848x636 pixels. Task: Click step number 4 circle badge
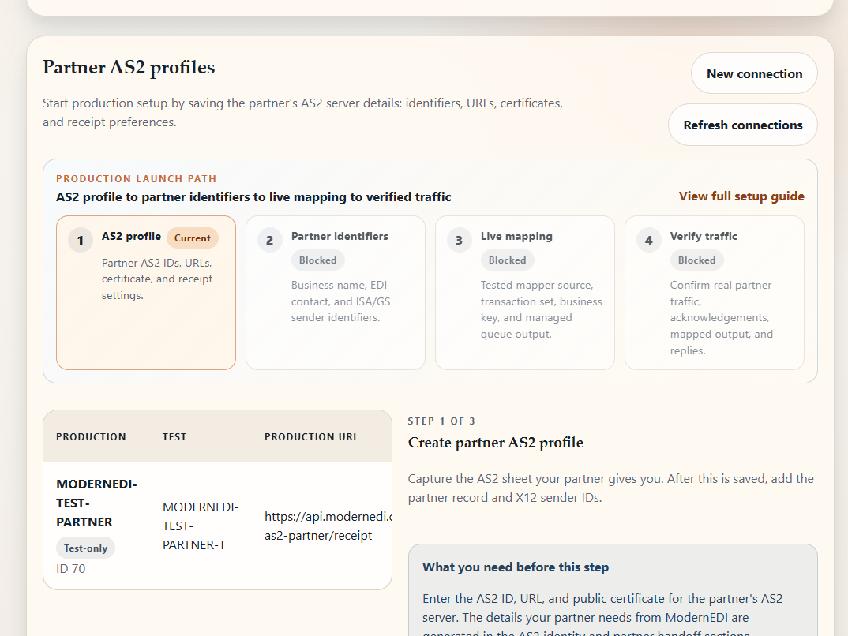pyautogui.click(x=649, y=240)
